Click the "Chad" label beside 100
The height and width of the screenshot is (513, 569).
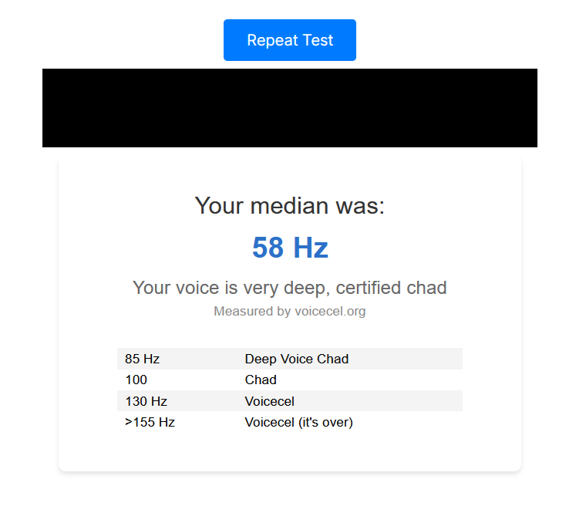(261, 380)
